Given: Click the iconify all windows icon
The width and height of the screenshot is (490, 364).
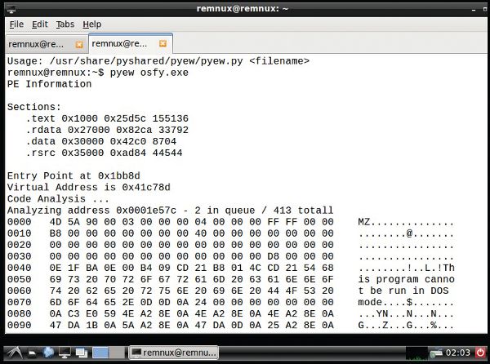Looking at the screenshot, I should coord(82,353).
